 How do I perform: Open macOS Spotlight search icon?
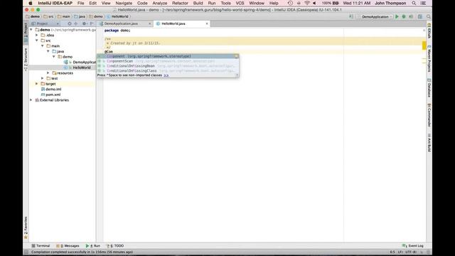pos(414,3)
